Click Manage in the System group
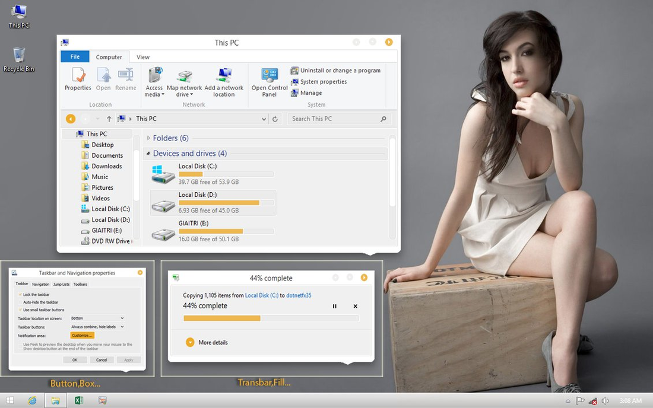Screen dimensions: 653x408 306,93
